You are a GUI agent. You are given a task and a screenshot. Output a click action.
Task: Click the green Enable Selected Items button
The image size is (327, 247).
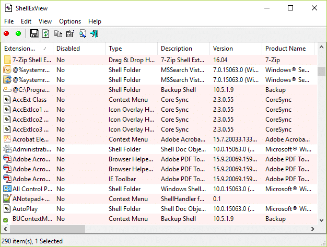point(18,34)
